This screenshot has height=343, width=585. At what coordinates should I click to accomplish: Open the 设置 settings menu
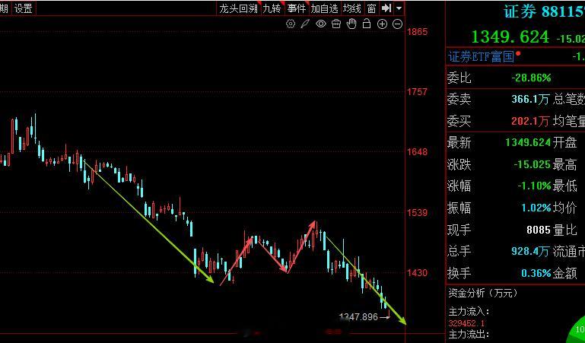pos(23,8)
